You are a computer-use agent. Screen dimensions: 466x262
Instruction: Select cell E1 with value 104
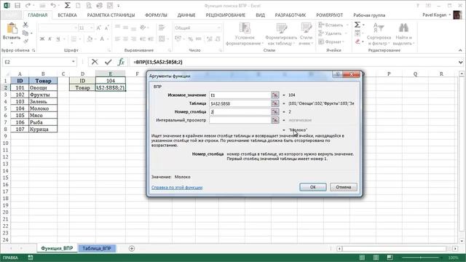(x=111, y=81)
